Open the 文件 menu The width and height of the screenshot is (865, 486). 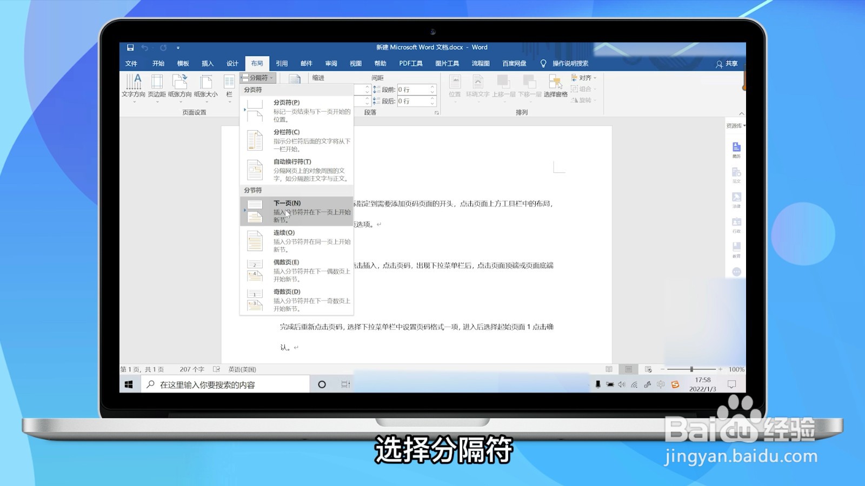[131, 63]
